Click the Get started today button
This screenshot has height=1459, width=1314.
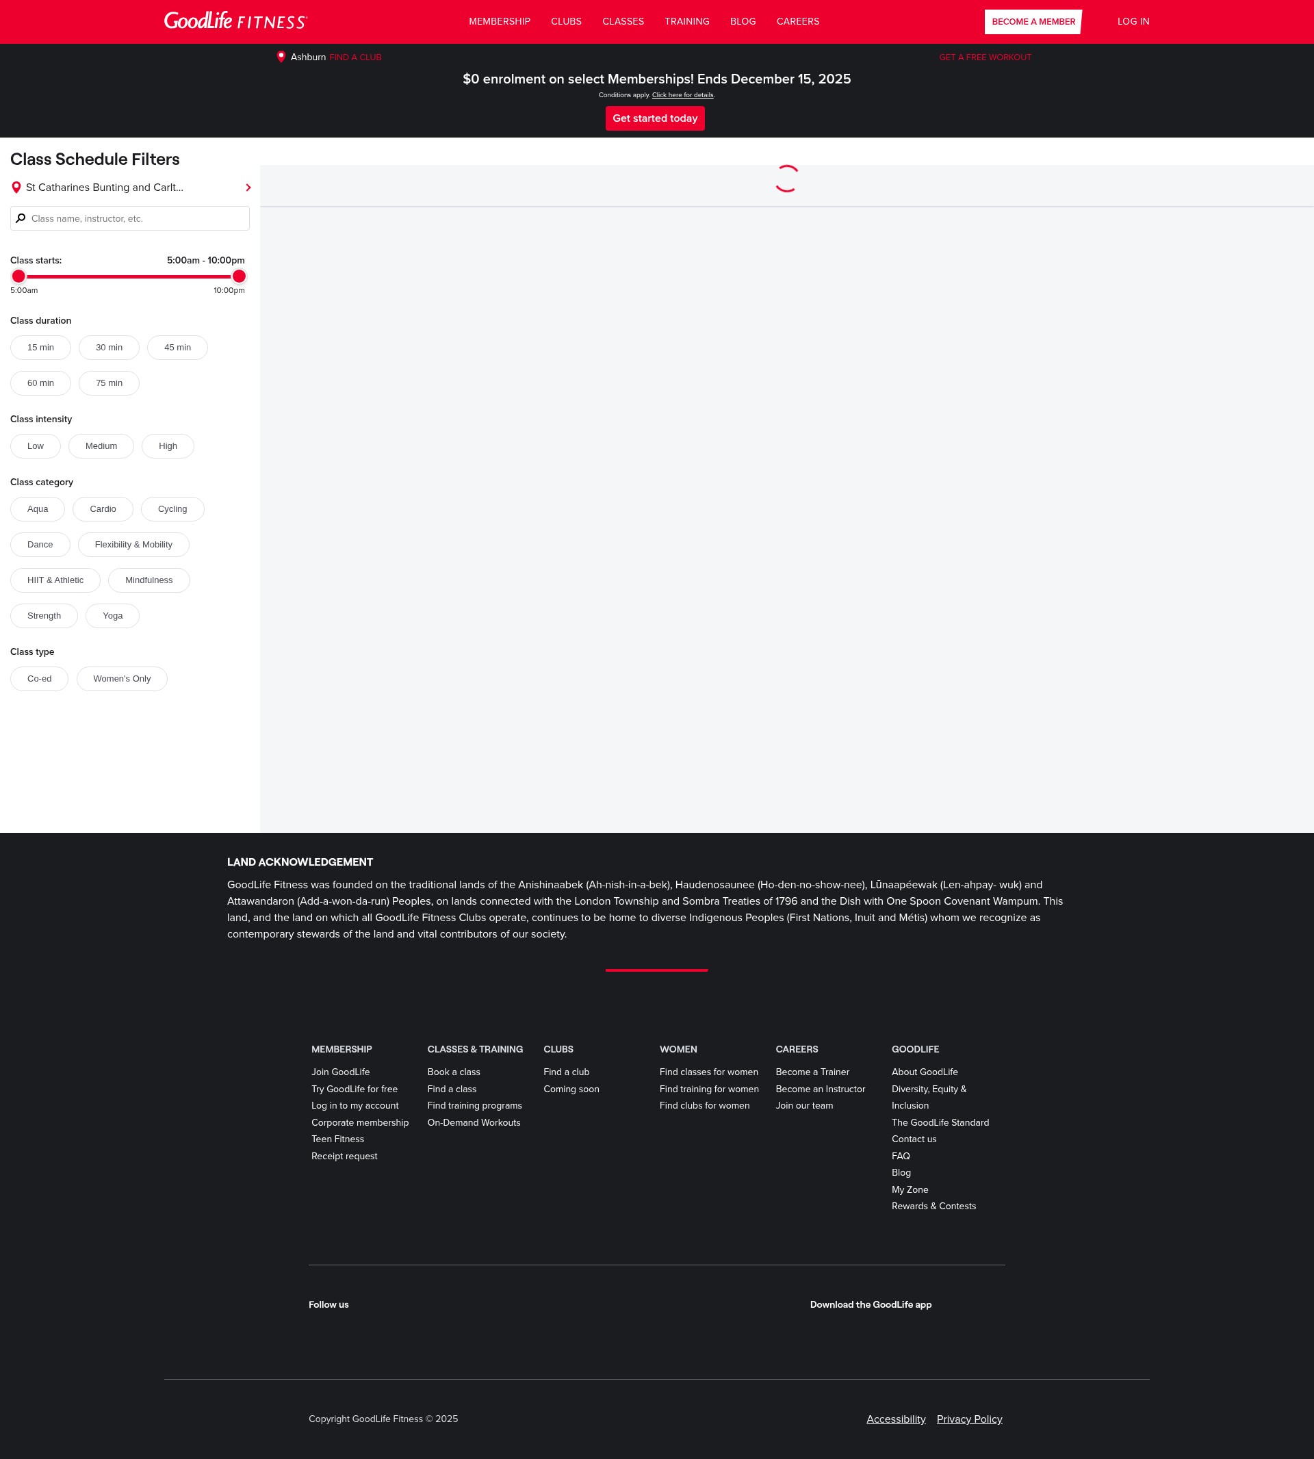pos(655,118)
